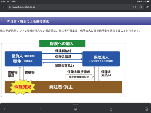Click the 保険料納付 arrow label

pyautogui.click(x=63, y=51)
